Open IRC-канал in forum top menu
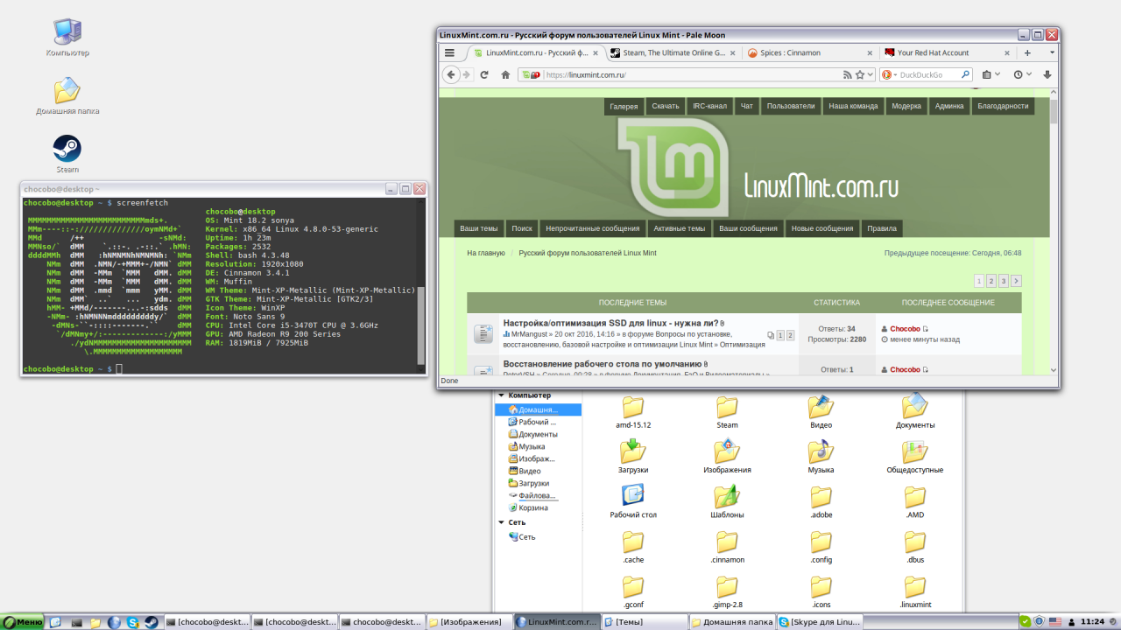 (x=709, y=106)
